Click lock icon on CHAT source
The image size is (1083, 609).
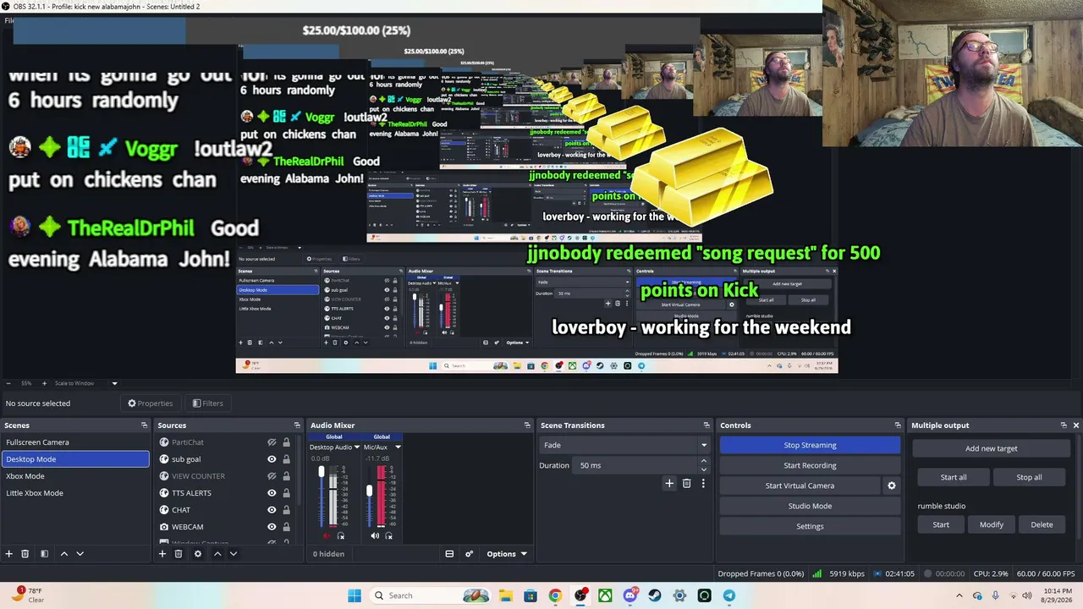tap(286, 510)
